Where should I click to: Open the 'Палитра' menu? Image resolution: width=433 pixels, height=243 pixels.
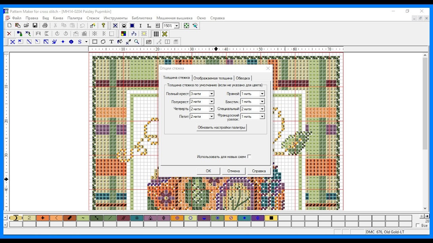click(x=75, y=18)
